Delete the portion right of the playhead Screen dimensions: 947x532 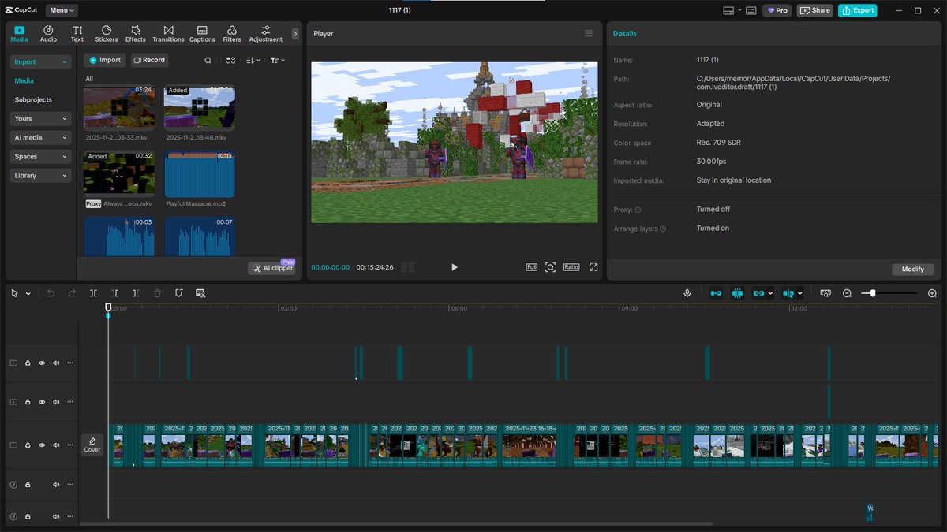click(137, 293)
